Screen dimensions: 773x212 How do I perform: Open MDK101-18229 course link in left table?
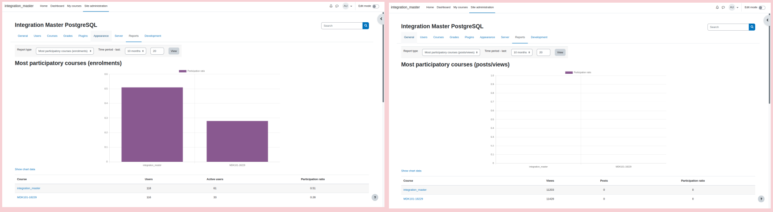coord(27,197)
